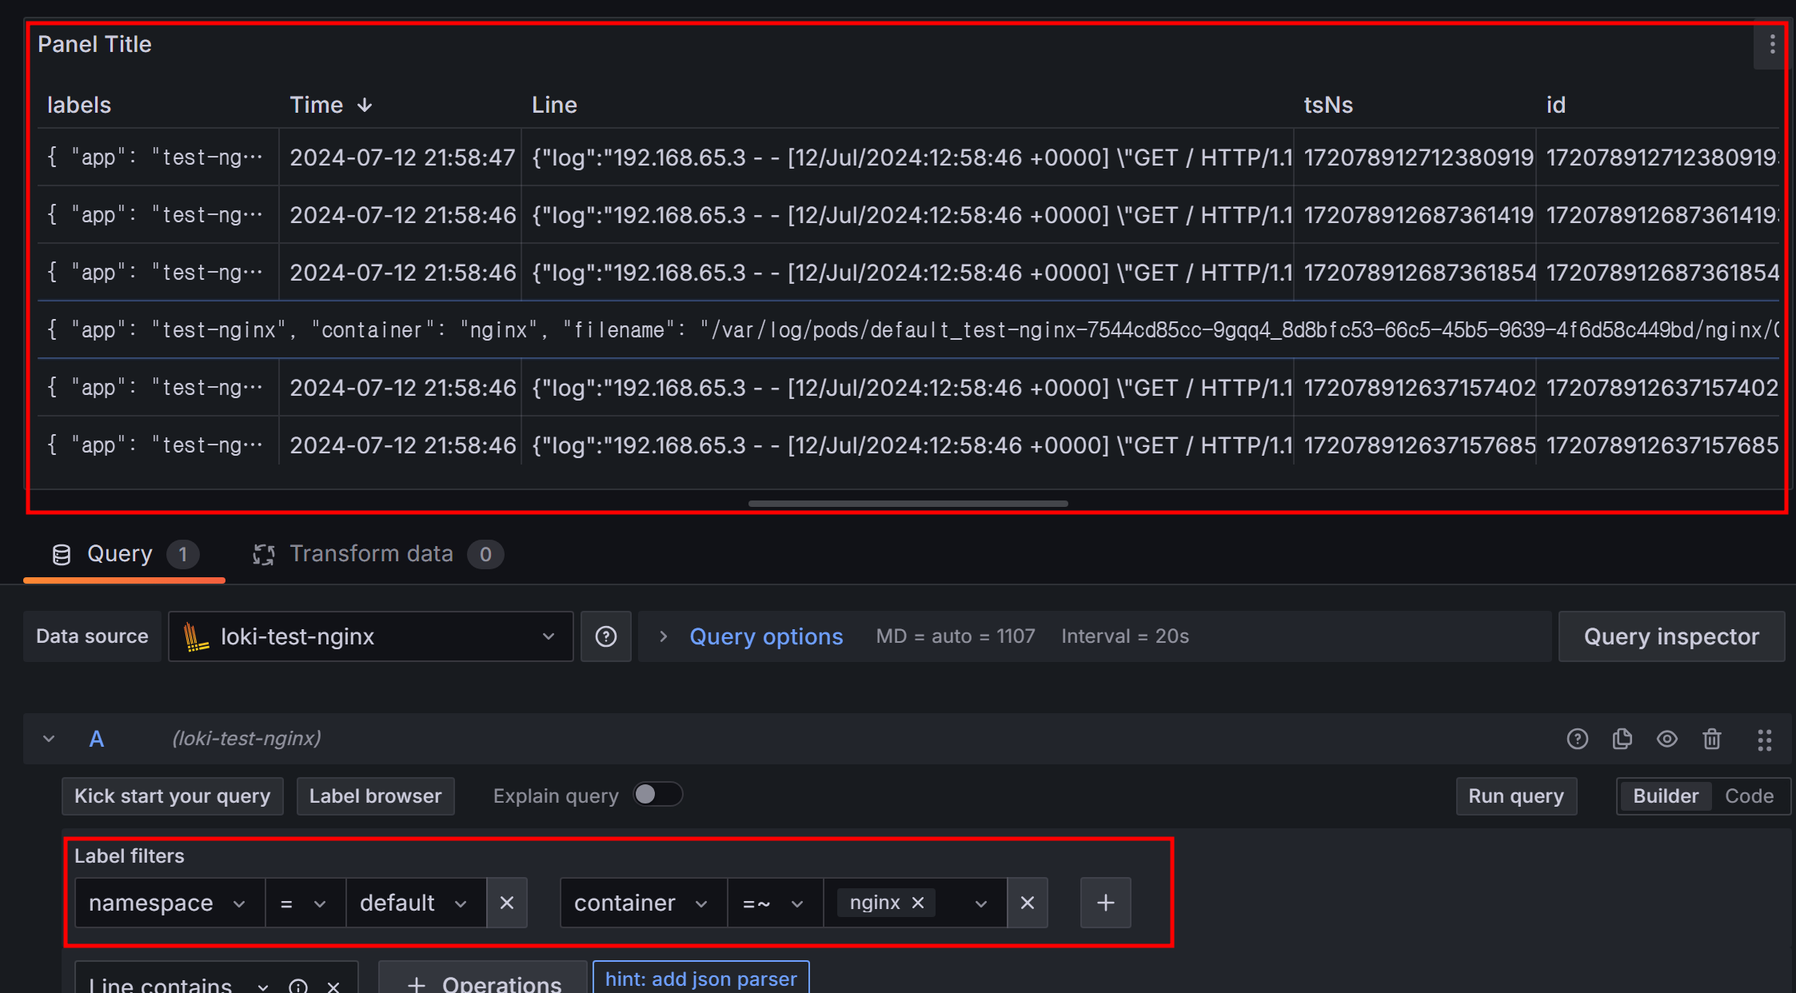Image resolution: width=1796 pixels, height=993 pixels.
Task: Click the data source help icon
Action: click(x=605, y=636)
